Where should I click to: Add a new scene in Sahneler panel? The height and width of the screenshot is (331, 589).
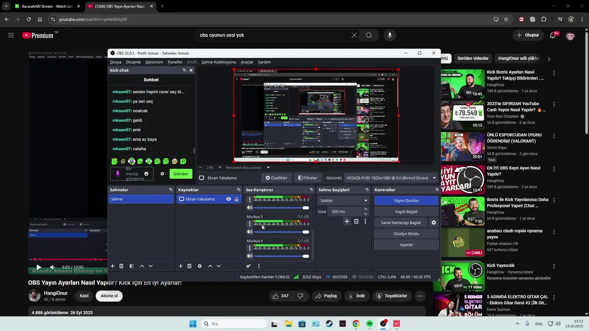point(112,266)
